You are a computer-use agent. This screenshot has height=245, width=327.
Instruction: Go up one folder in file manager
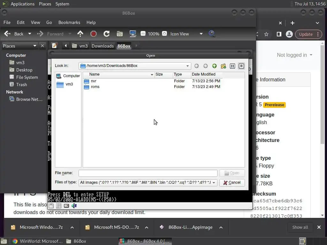80,34
